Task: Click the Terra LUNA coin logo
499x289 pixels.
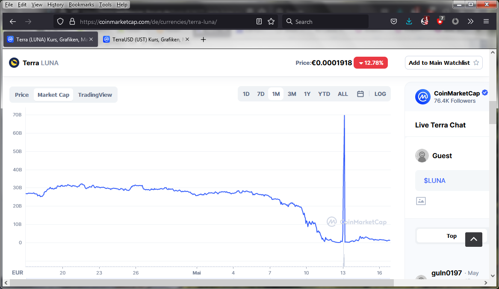Action: tap(14, 63)
